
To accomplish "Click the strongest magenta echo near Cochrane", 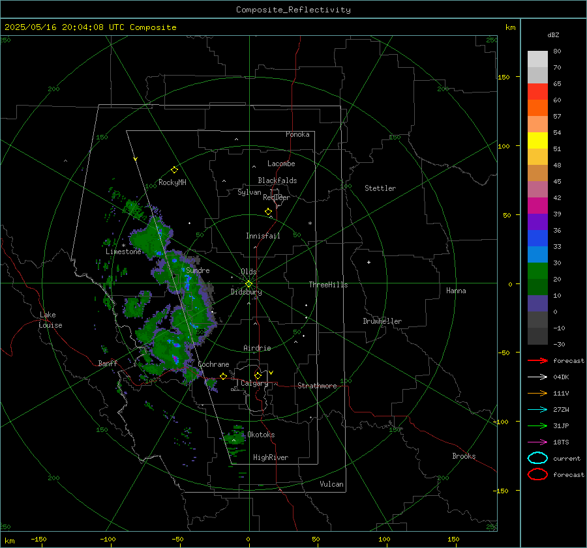I will [x=175, y=359].
